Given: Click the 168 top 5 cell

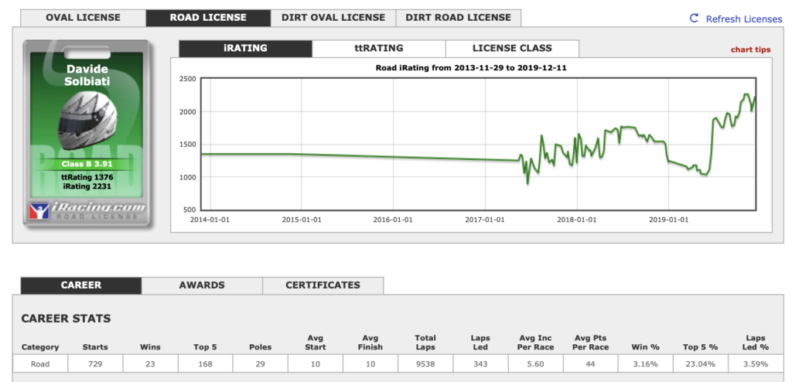Looking at the screenshot, I should click(205, 363).
